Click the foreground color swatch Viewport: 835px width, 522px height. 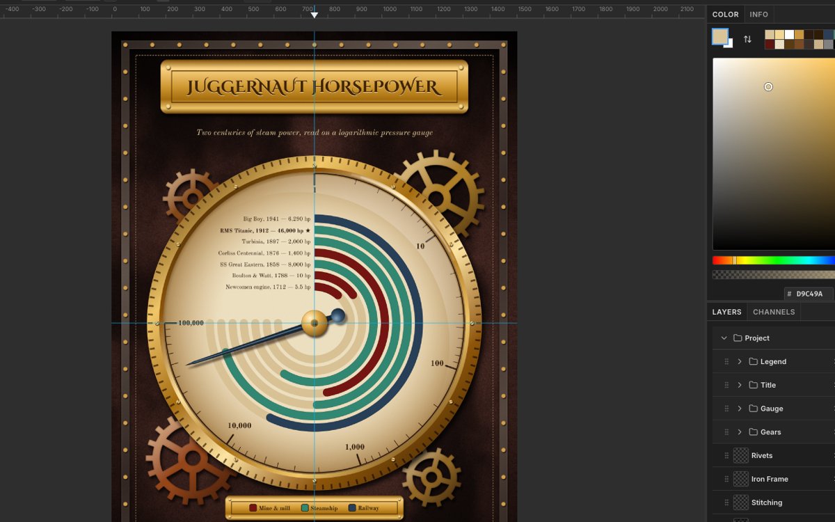tap(720, 36)
